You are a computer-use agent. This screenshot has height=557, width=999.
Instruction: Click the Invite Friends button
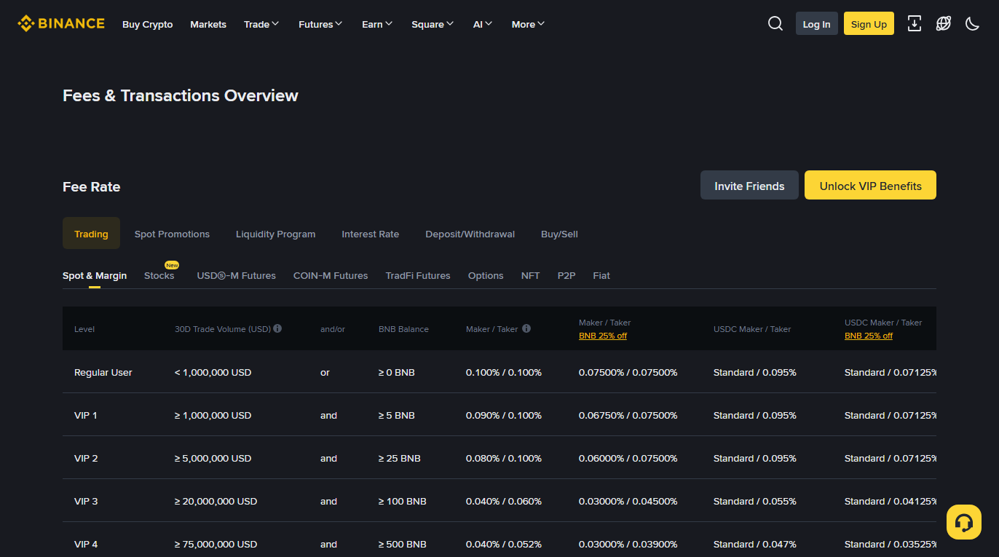(x=749, y=186)
